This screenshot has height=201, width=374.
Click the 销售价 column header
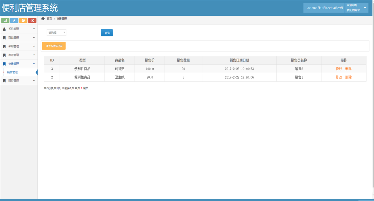[x=150, y=60]
